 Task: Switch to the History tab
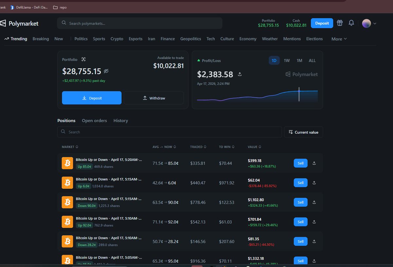pos(121,121)
